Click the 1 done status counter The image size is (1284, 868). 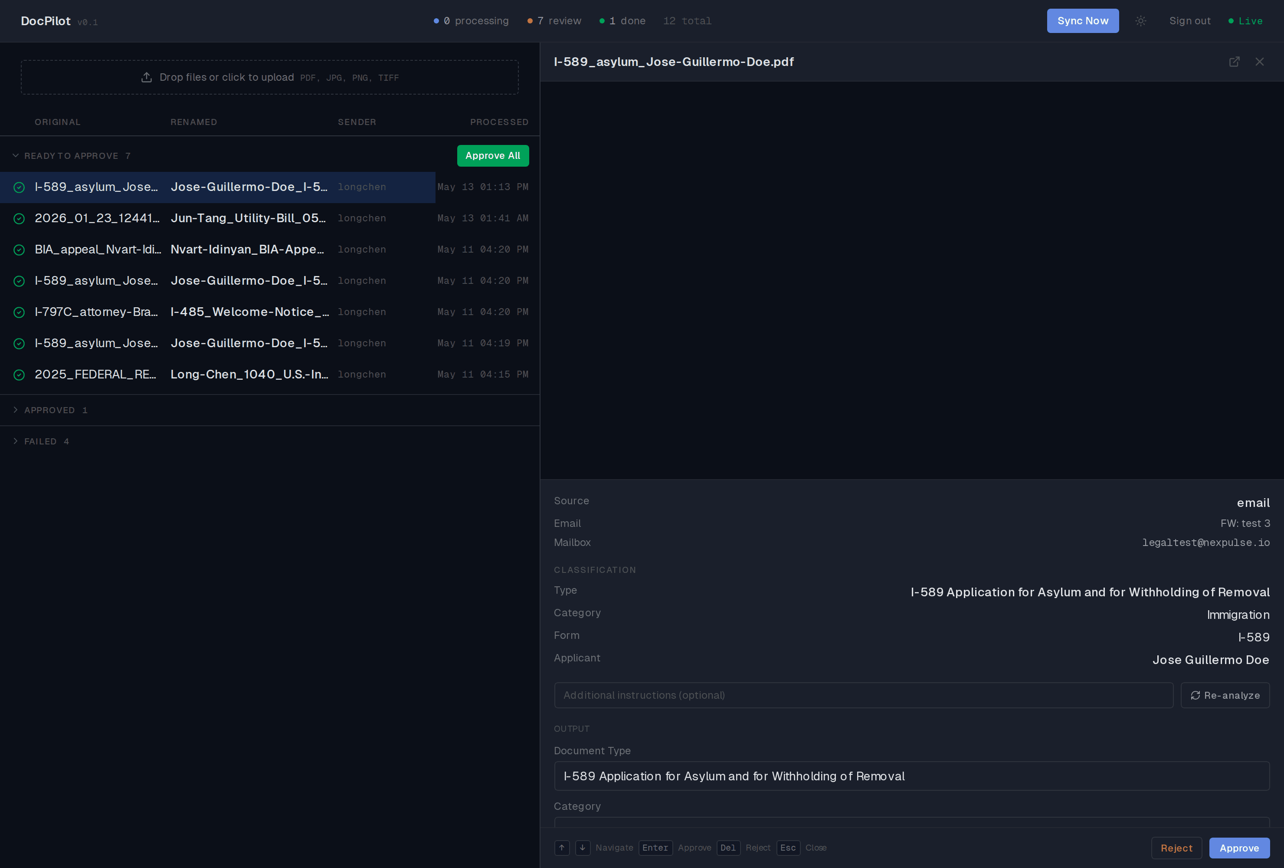point(622,21)
